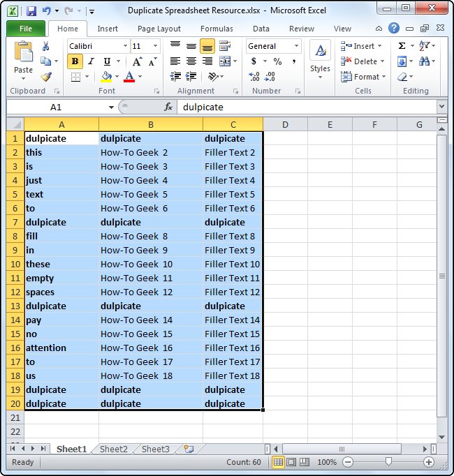Switch to Insert ribbon tab
Image resolution: width=454 pixels, height=476 pixels.
pos(108,29)
